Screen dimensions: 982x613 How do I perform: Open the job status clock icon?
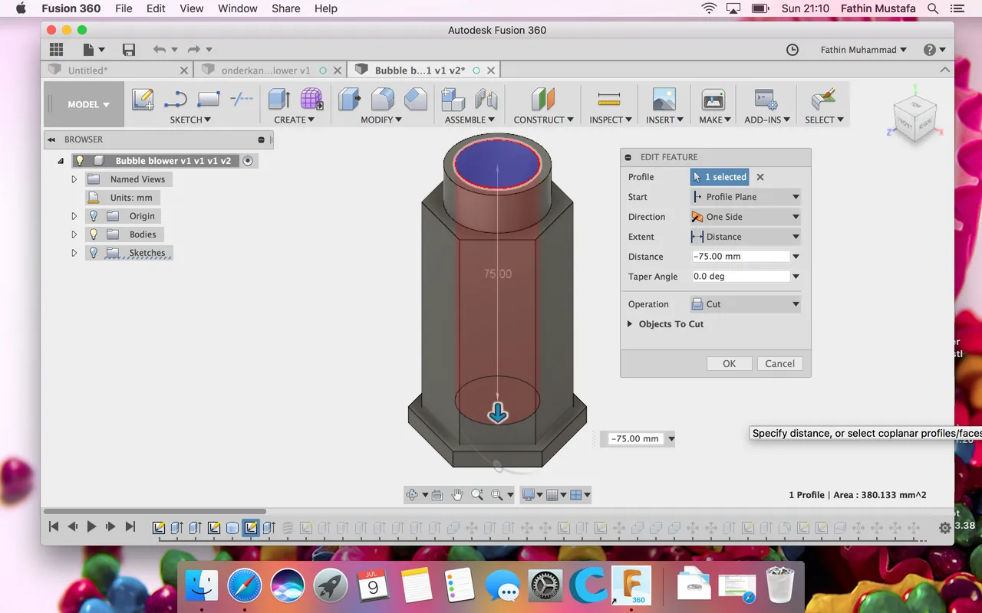pyautogui.click(x=793, y=50)
